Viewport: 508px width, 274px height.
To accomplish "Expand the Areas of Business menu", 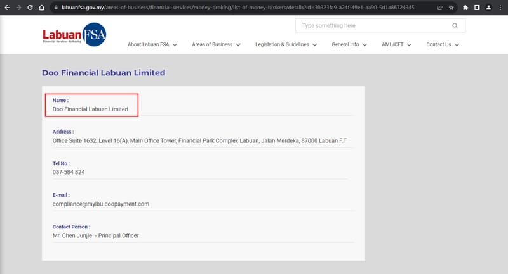I will tap(216, 45).
